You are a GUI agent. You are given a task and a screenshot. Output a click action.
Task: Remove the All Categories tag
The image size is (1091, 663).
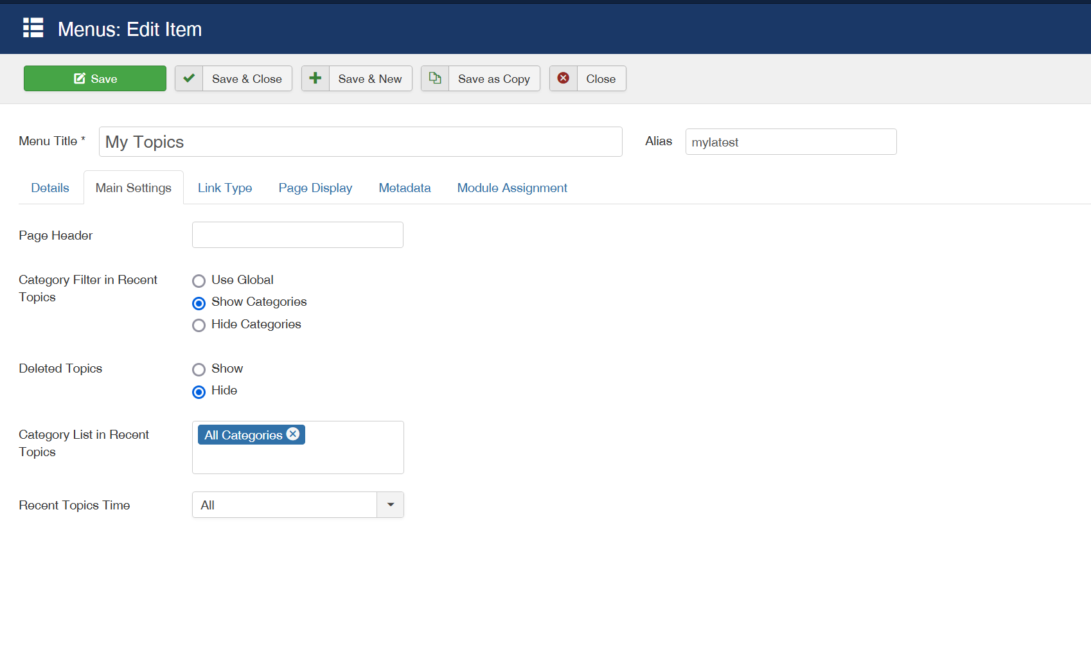click(x=293, y=434)
